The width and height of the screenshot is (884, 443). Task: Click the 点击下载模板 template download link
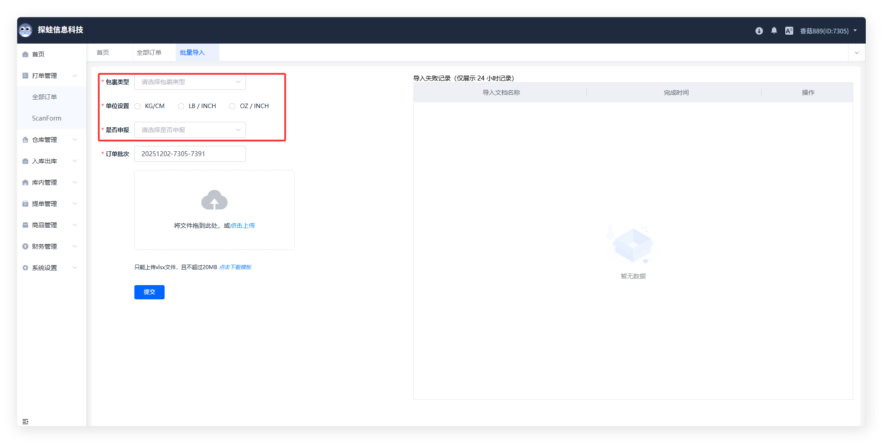[x=235, y=267]
